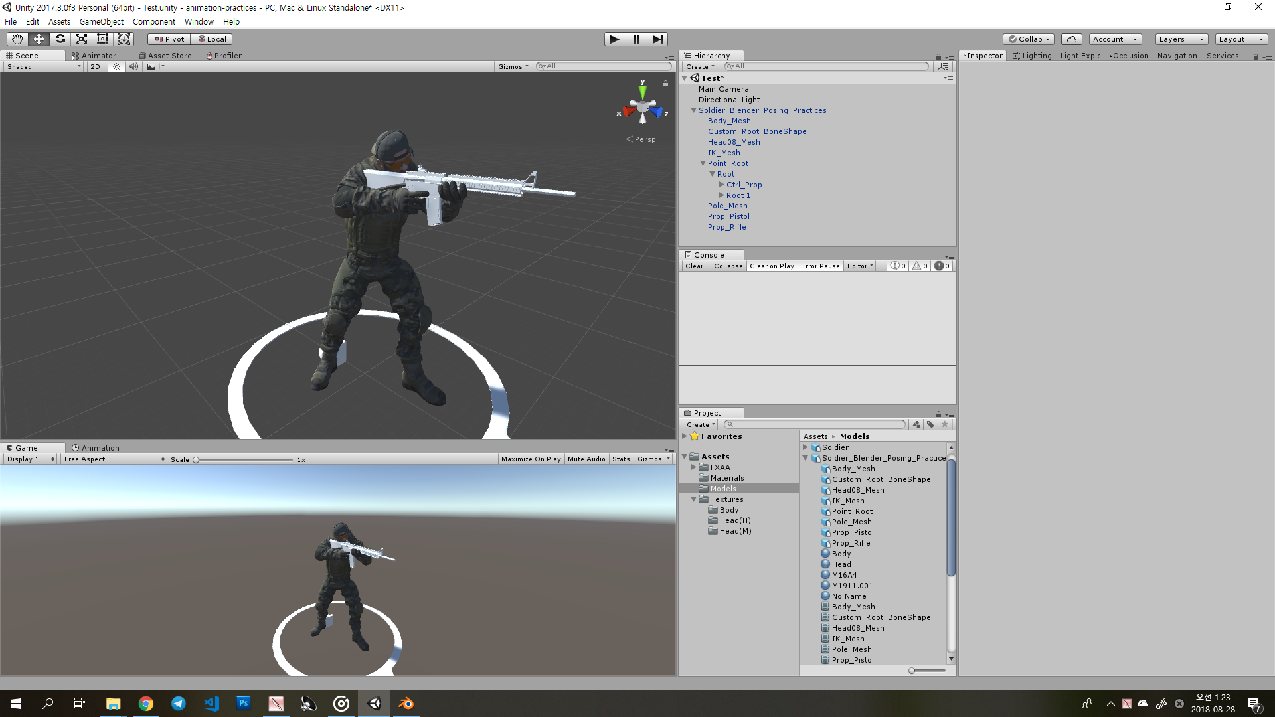The width and height of the screenshot is (1275, 717).
Task: Open Layout dropdown
Action: (x=1240, y=39)
